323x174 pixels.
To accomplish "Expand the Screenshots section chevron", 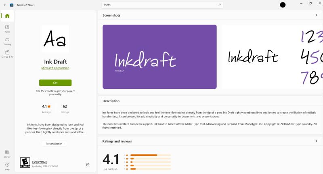I will 316,15.
